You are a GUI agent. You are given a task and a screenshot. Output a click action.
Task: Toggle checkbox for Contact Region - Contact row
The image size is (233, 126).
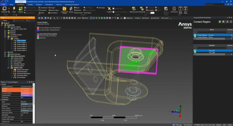coord(195,35)
